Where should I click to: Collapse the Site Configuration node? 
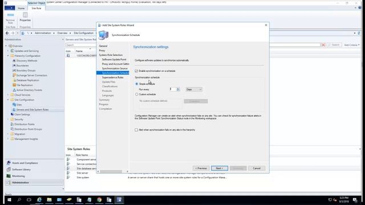pyautogui.click(x=8, y=100)
